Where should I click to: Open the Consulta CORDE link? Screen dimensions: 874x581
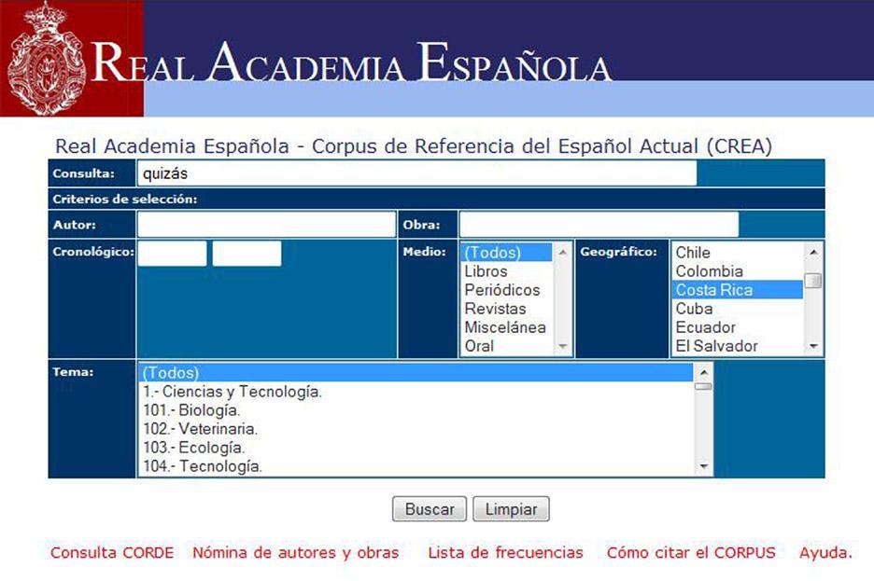[x=112, y=553]
